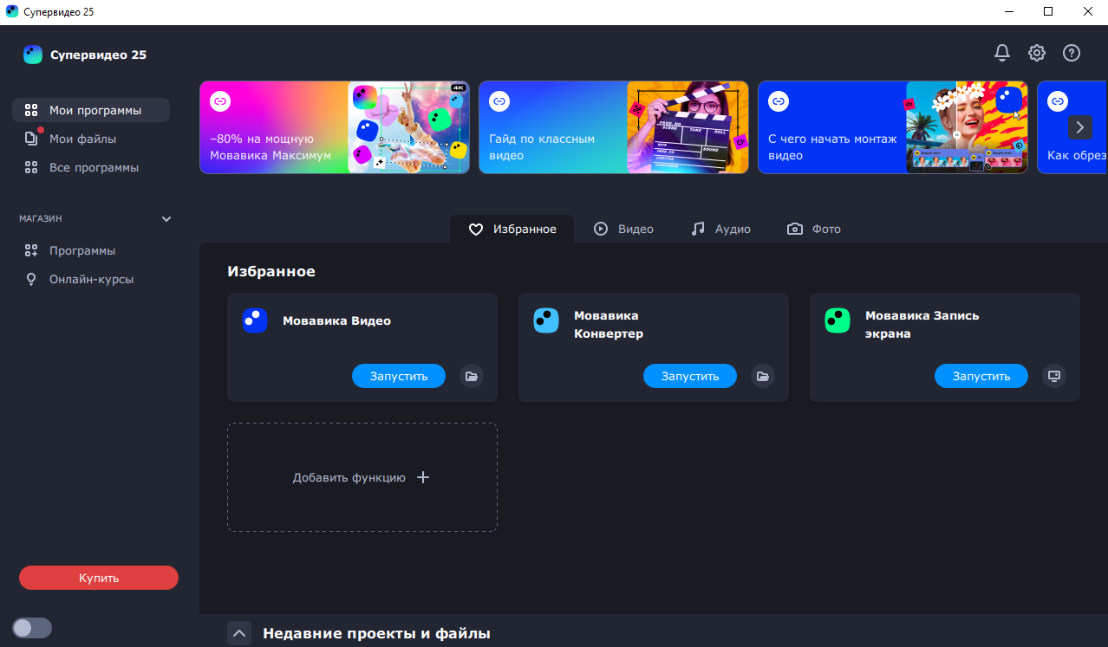Viewport: 1108px width, 647px height.
Task: Expand Недавние проекты и файлы panel
Action: coord(239,633)
